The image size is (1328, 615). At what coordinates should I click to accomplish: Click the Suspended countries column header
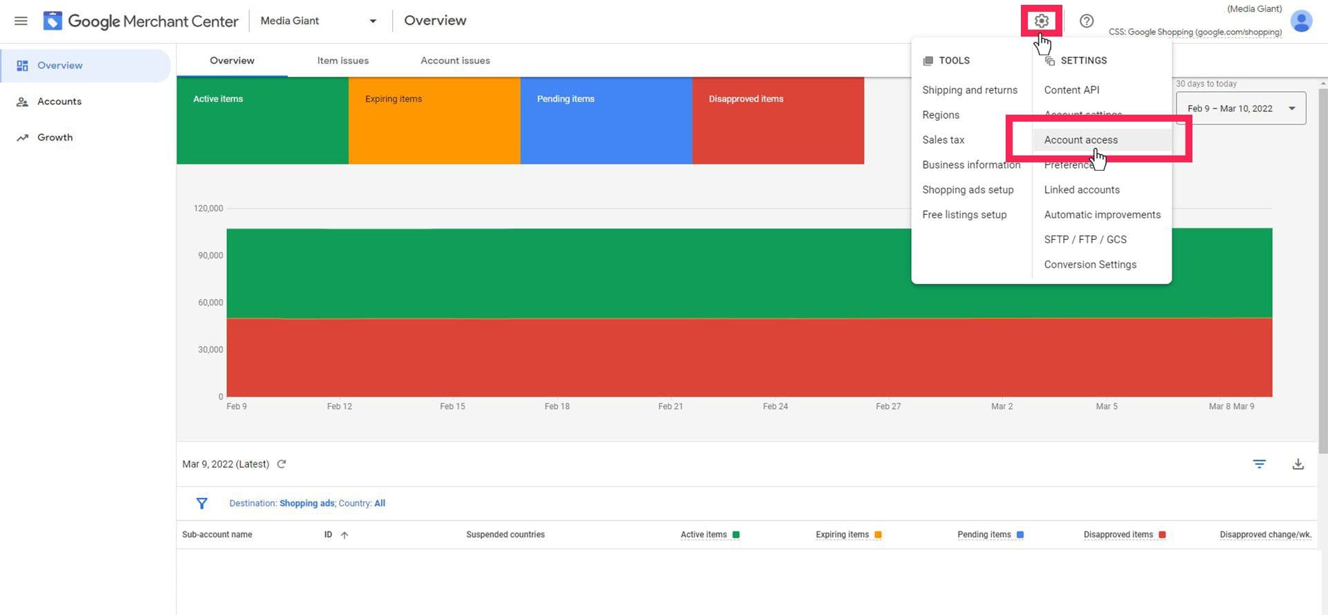(506, 535)
